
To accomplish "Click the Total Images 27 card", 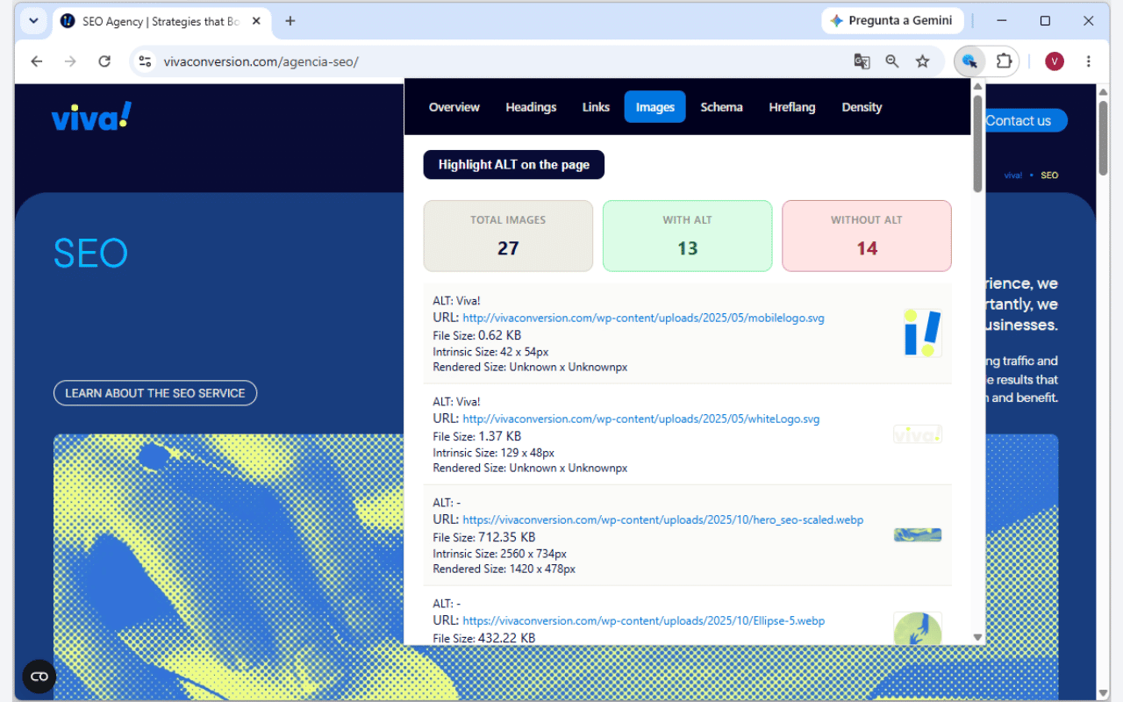I will point(508,236).
